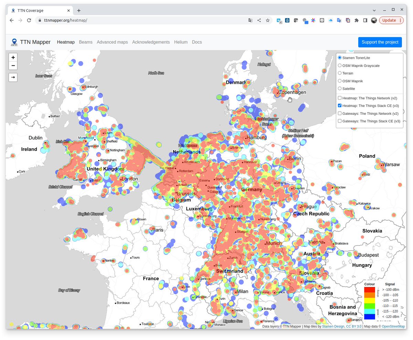Click the Warsaw label on the map
413x340 pixels.
point(392,164)
